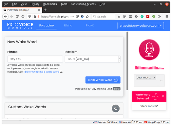Open the Bookmarks menu
Image resolution: width=172 pixels, height=126 pixels.
[x=50, y=4]
